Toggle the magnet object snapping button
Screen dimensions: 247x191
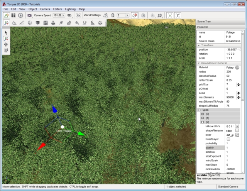tap(112, 15)
